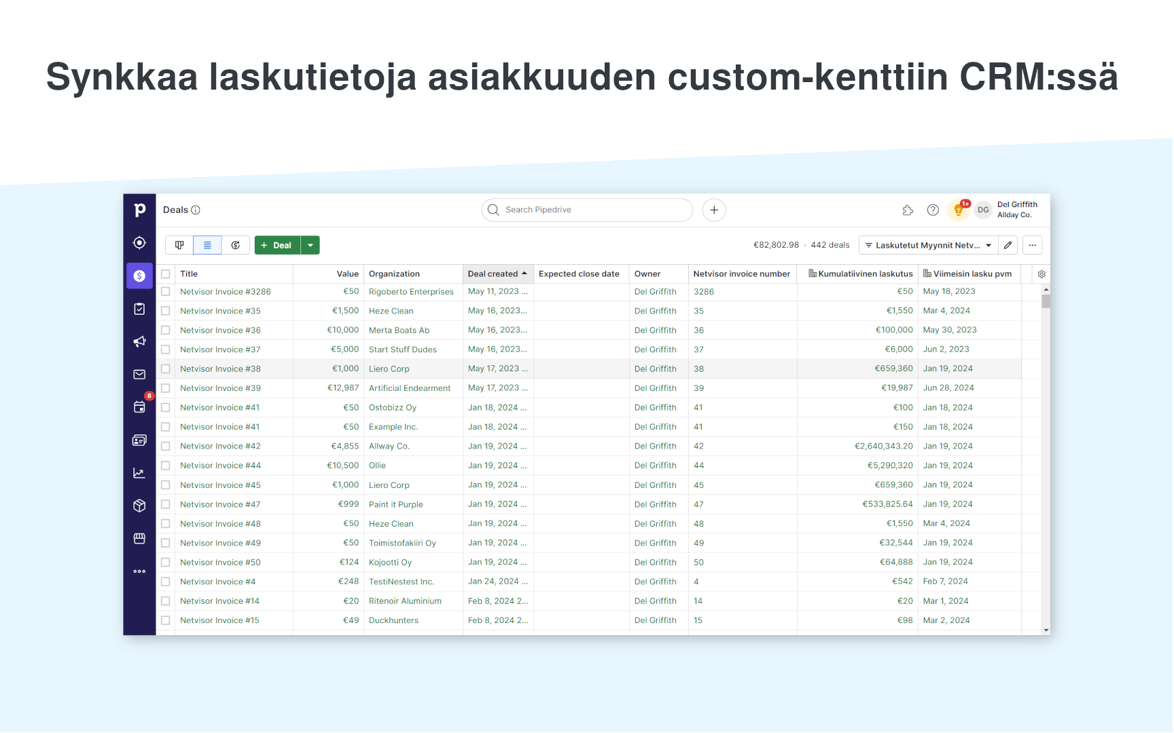The image size is (1174, 733).
Task: Check Netvisor Invoice #42 row
Action: pyautogui.click(x=166, y=447)
